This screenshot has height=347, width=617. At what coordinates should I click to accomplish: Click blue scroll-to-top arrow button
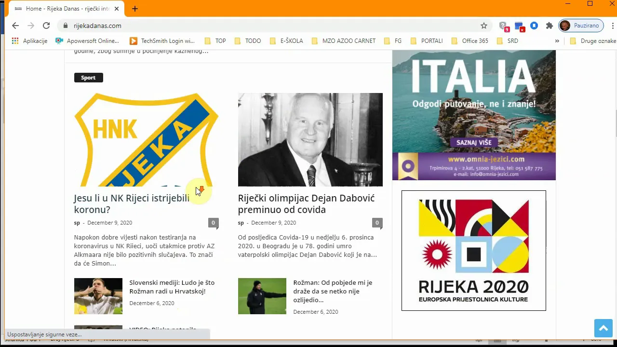pyautogui.click(x=604, y=328)
